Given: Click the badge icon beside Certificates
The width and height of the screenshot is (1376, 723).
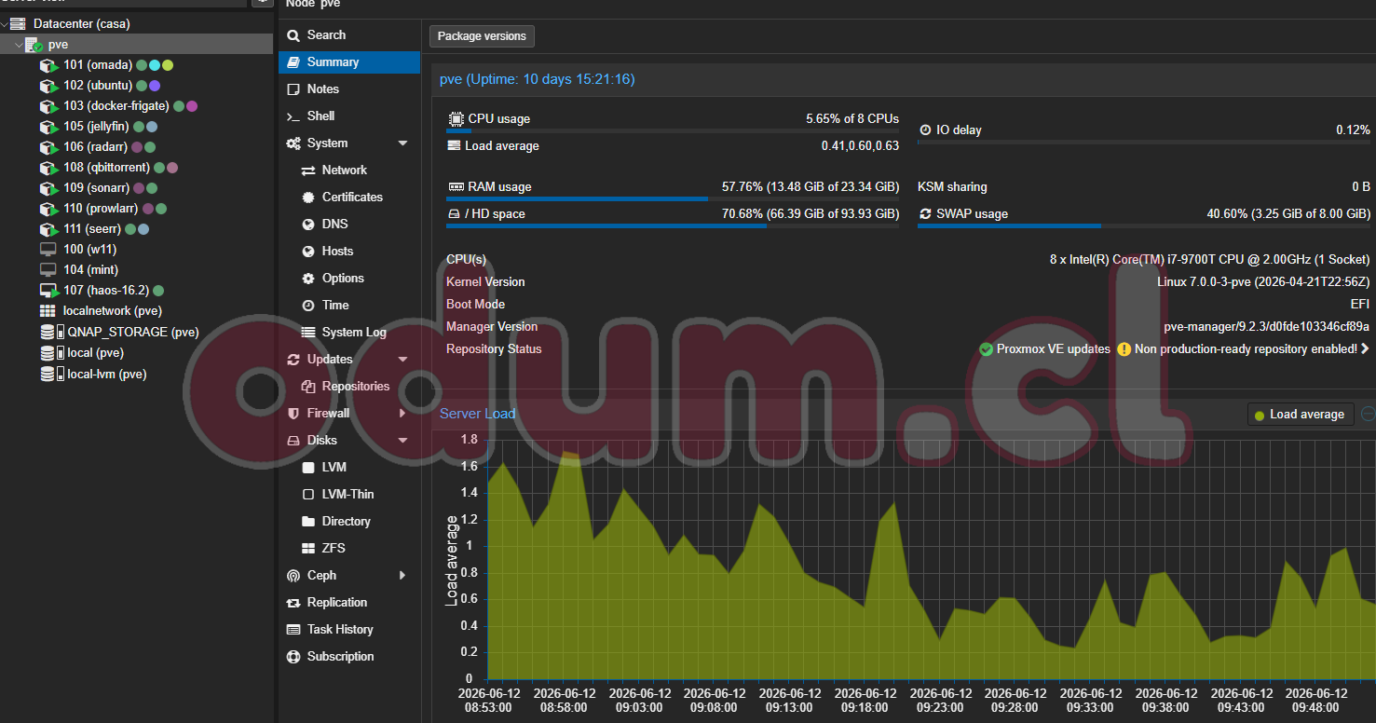Looking at the screenshot, I should click(x=308, y=198).
